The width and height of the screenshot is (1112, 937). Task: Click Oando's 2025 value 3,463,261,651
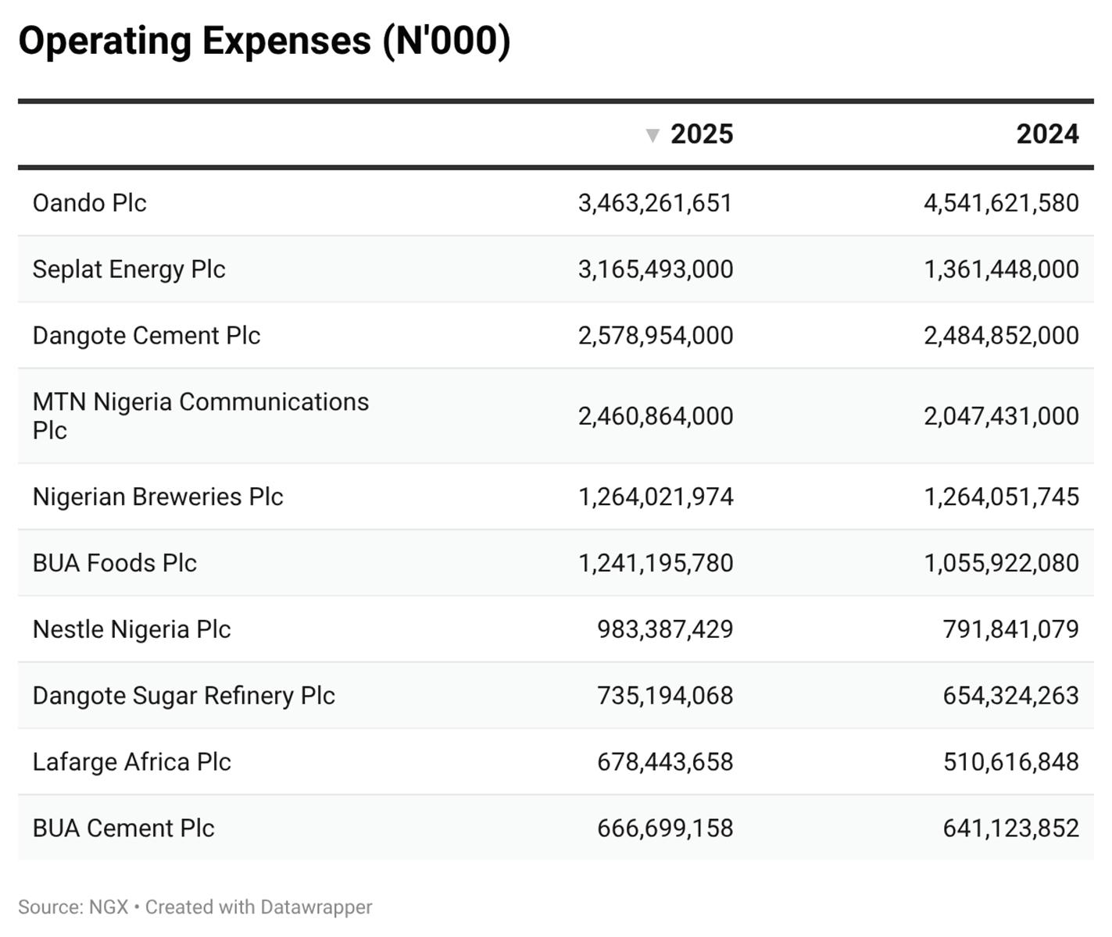point(655,203)
